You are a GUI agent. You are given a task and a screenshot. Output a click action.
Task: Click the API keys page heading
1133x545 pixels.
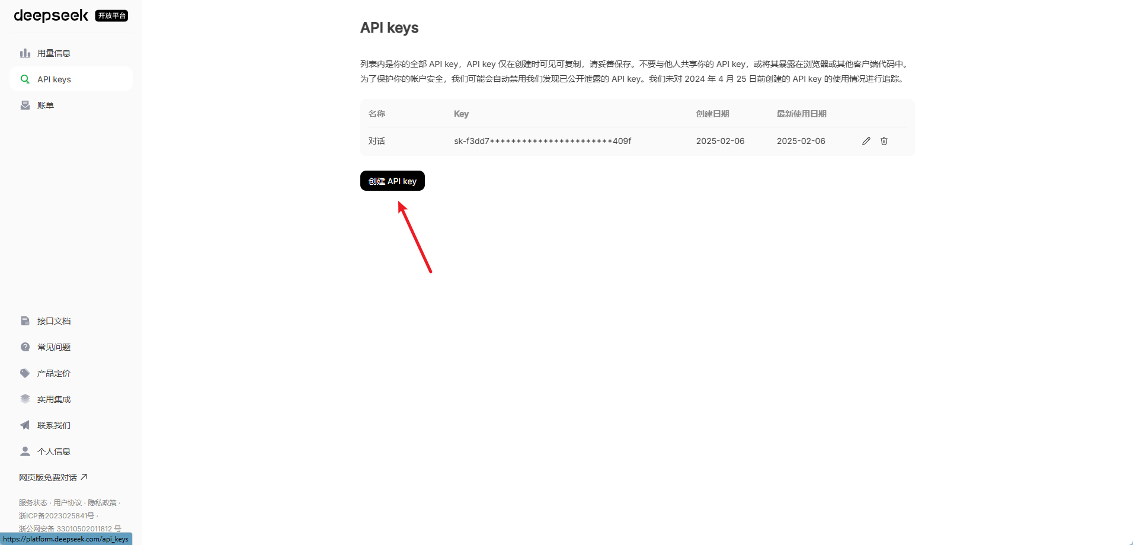point(389,28)
